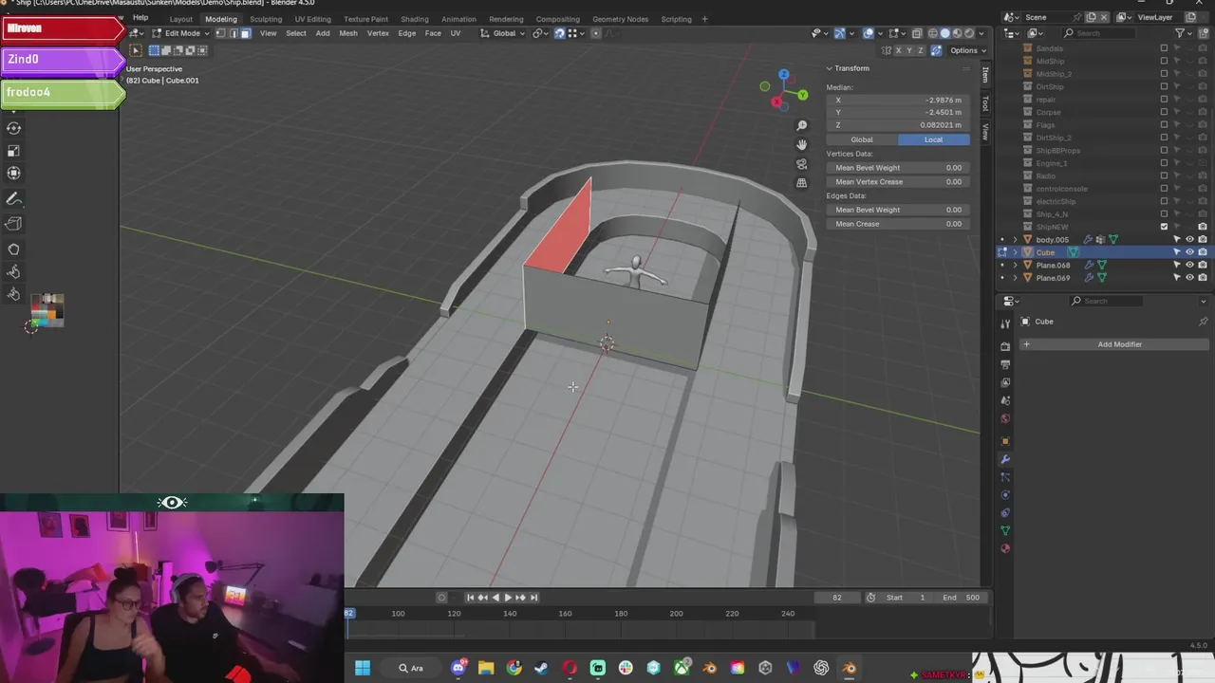Select the Transform tool in left toolbar

(14, 173)
